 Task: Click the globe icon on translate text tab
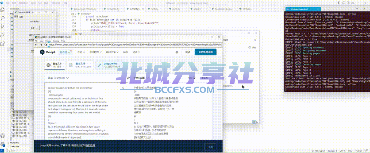(48, 65)
